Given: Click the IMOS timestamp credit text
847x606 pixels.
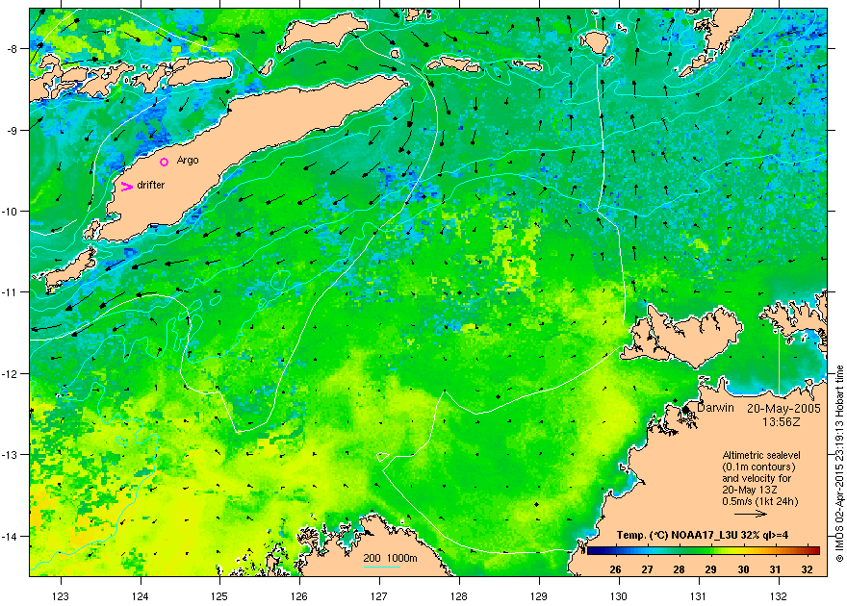Looking at the screenshot, I should [x=839, y=464].
